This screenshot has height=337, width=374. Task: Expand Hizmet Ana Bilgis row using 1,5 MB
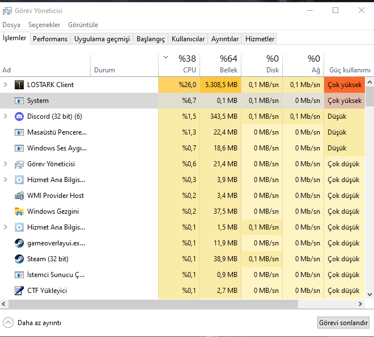[x=6, y=227]
